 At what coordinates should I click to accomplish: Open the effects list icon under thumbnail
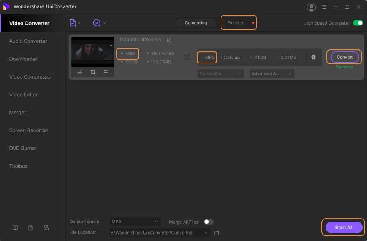pyautogui.click(x=105, y=73)
